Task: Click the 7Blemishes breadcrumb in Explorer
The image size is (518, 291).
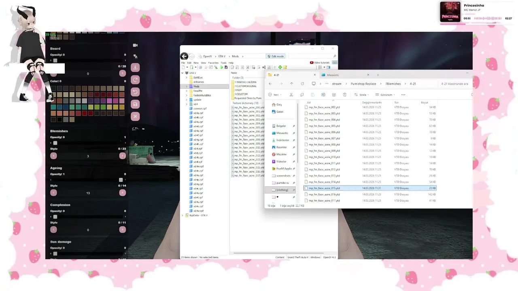Action: click(393, 84)
